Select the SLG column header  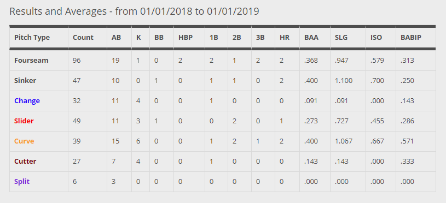pos(341,38)
